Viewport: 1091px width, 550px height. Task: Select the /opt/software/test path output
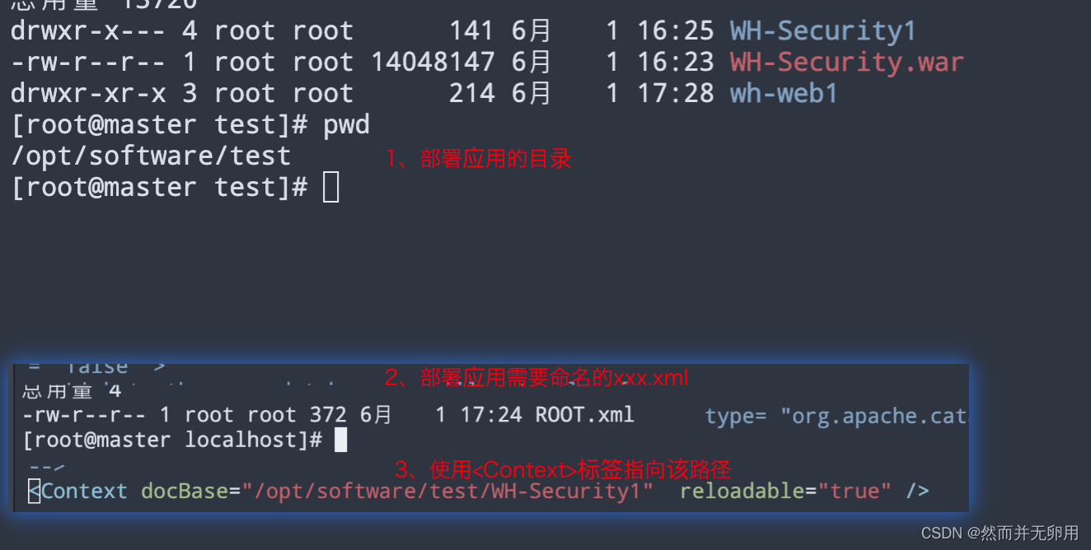151,156
